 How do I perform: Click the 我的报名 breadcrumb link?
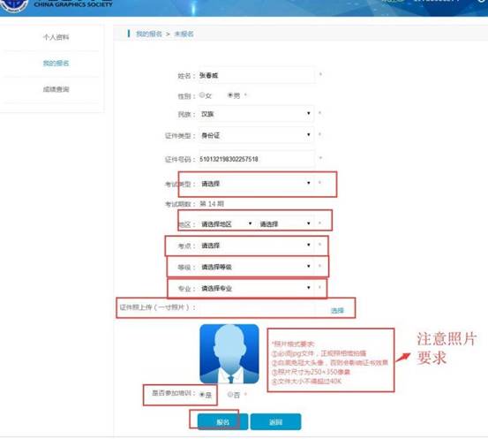coord(149,34)
